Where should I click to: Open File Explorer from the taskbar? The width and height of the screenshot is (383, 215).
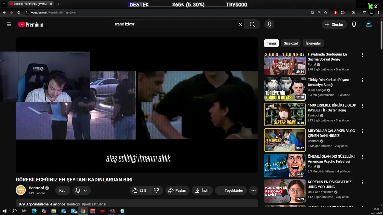coord(54,211)
